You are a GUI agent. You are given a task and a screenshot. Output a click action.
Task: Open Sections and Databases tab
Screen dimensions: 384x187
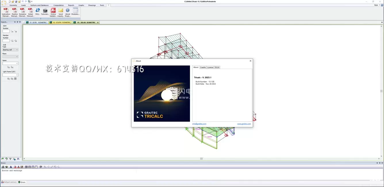[40, 5]
